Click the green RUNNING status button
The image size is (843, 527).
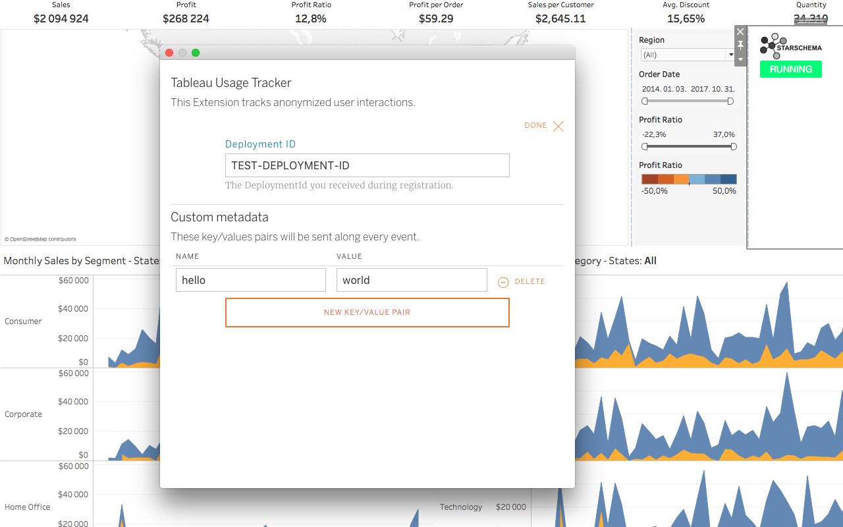tap(791, 69)
